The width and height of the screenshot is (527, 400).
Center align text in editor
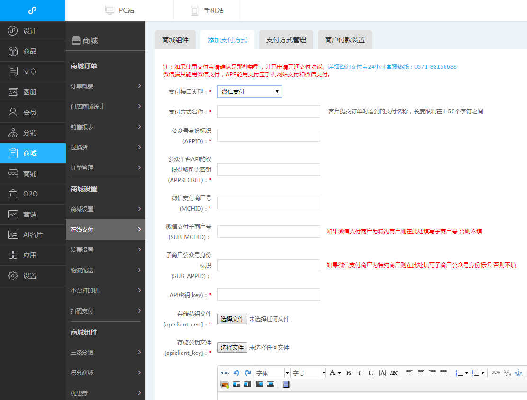click(421, 373)
